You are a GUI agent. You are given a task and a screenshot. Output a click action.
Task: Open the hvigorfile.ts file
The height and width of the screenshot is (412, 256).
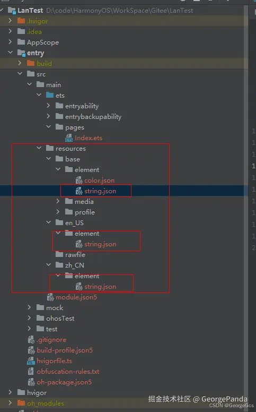(x=54, y=360)
